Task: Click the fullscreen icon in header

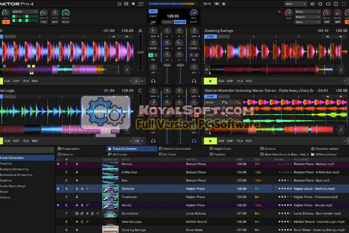Action: pyautogui.click(x=344, y=4)
